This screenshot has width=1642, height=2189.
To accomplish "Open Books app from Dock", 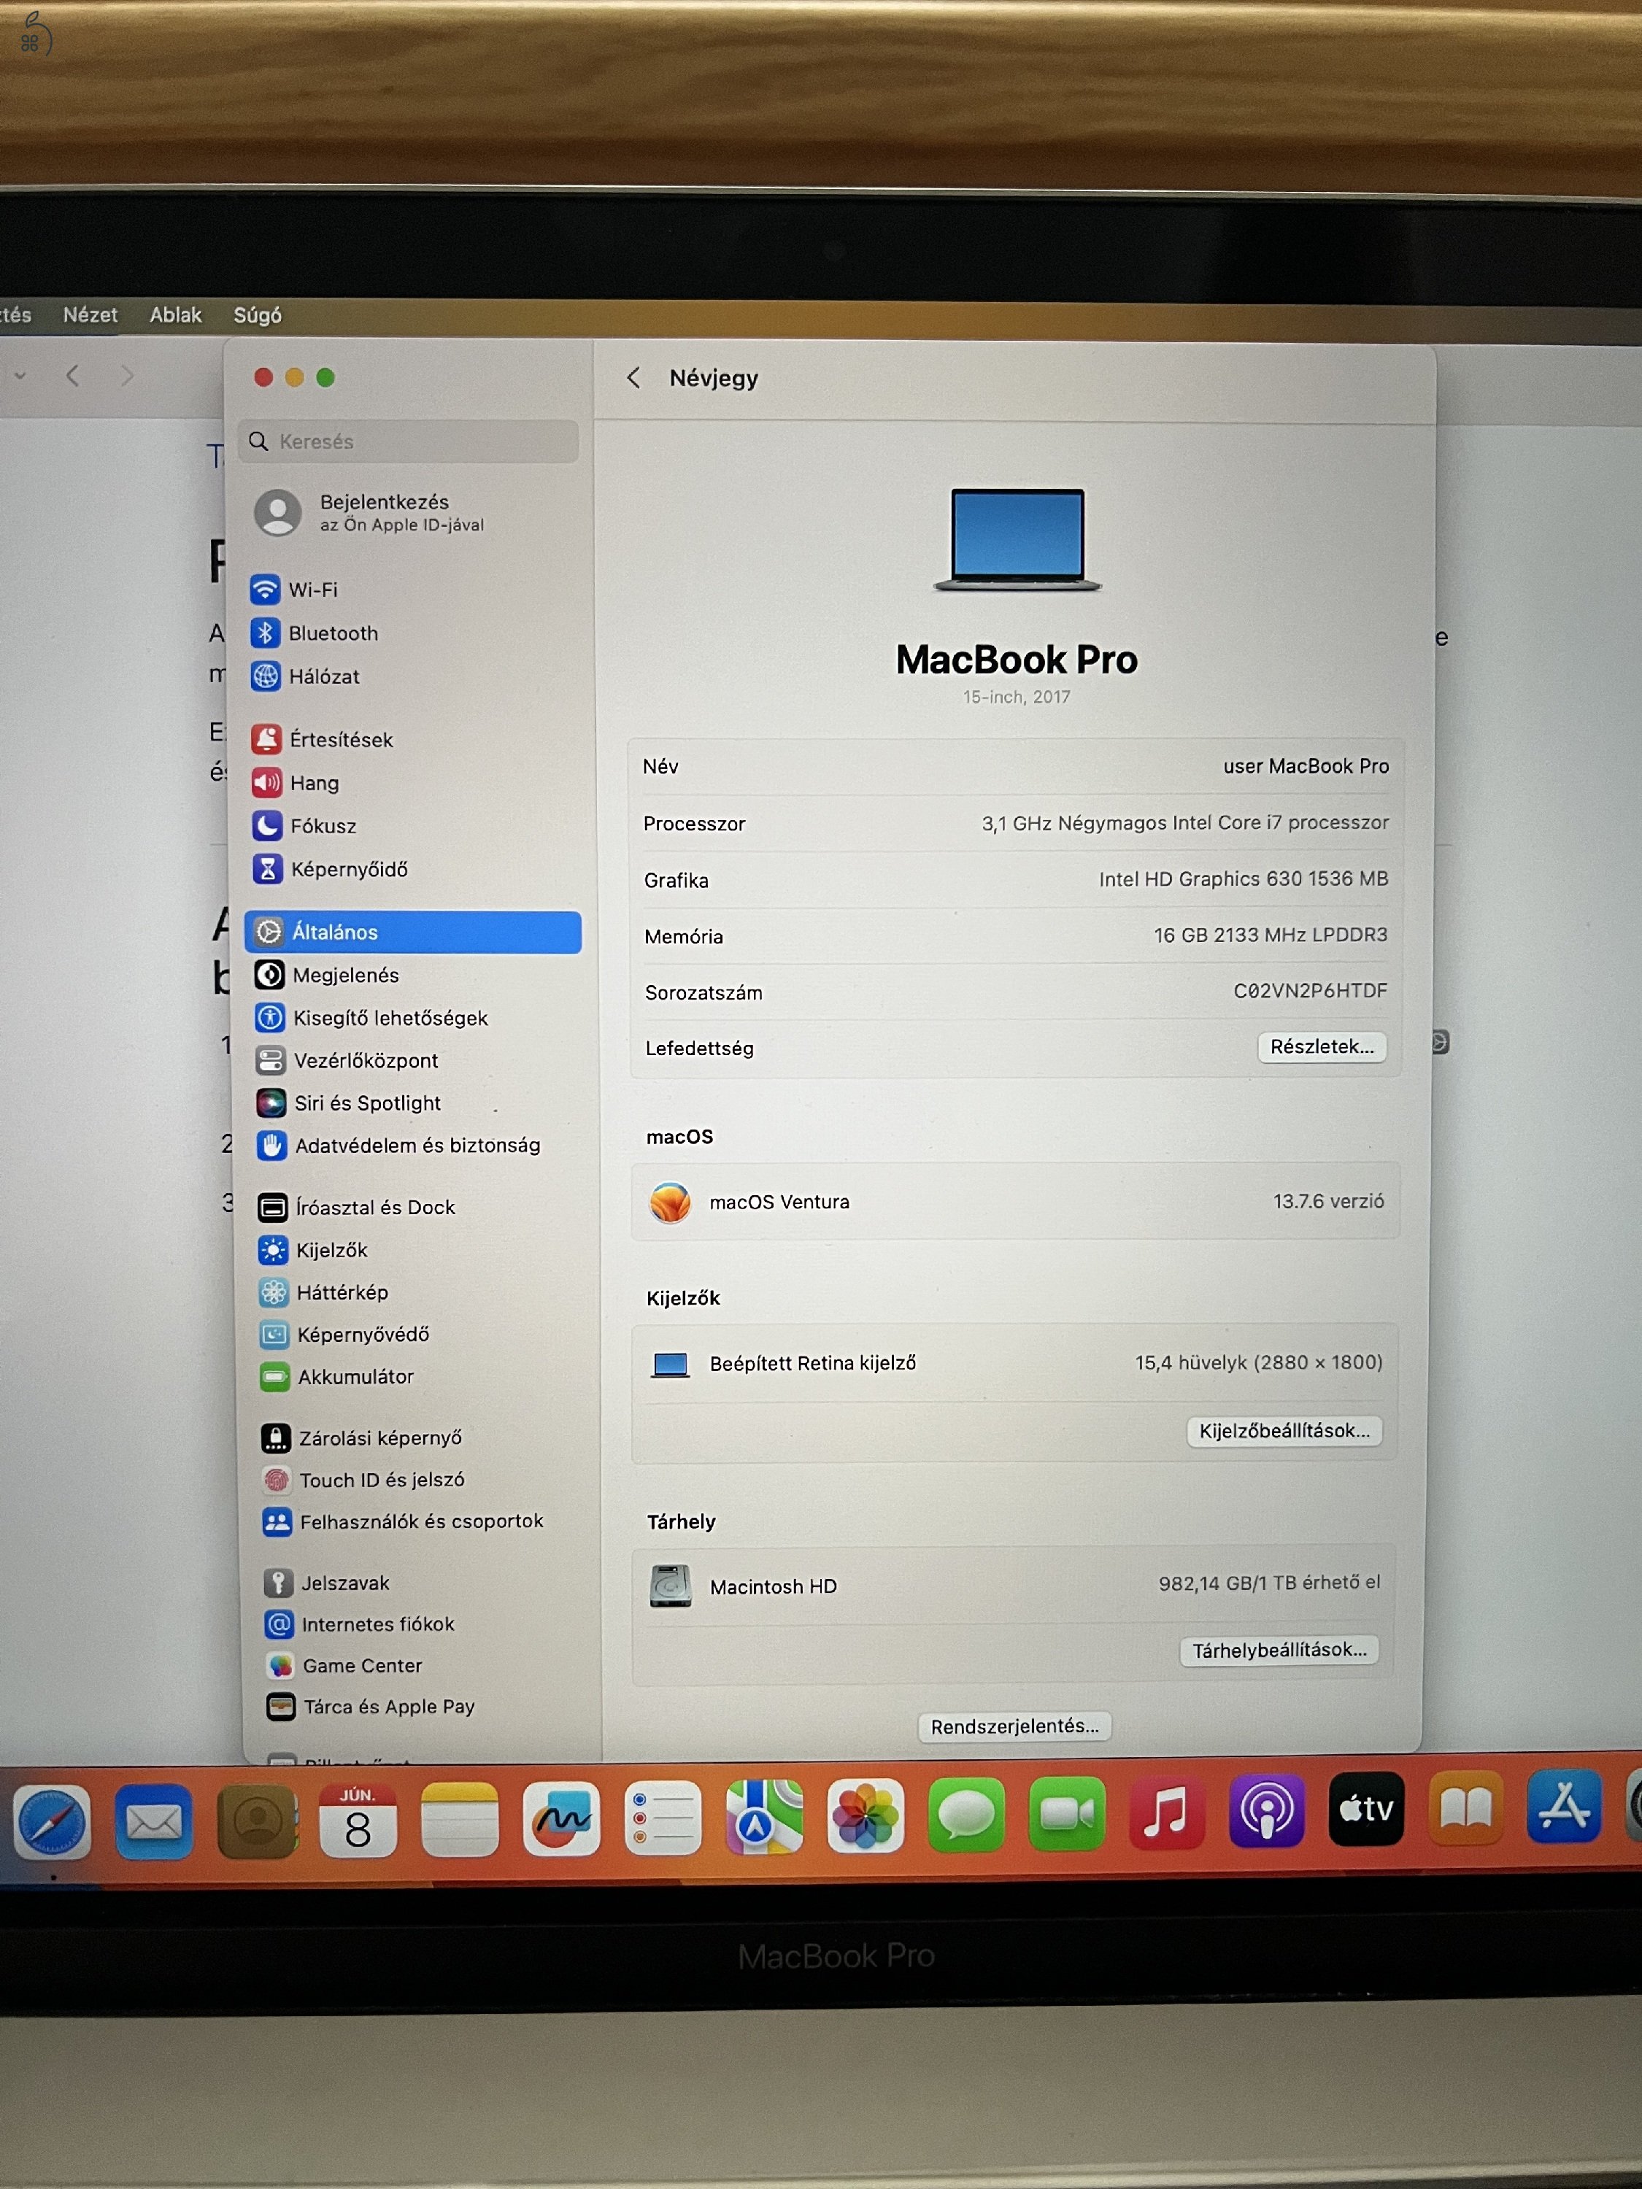I will (1466, 1809).
